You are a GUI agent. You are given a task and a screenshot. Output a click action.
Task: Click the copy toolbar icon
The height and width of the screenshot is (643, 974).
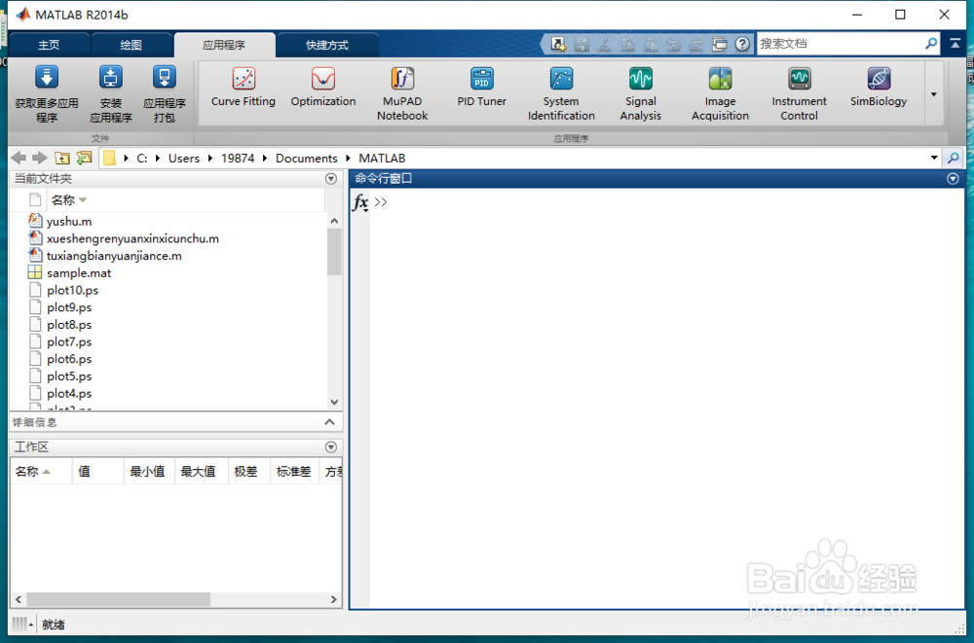[627, 44]
